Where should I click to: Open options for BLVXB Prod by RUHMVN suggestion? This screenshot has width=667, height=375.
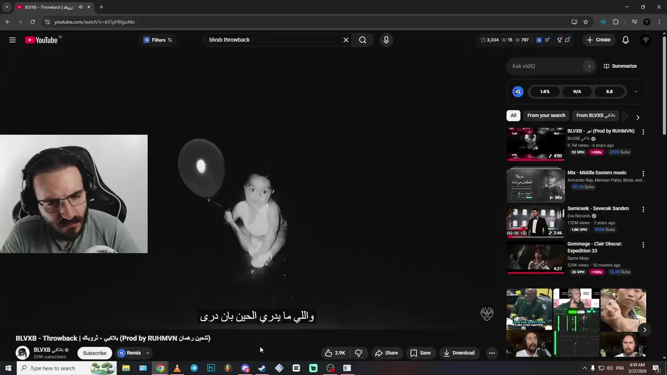(643, 132)
